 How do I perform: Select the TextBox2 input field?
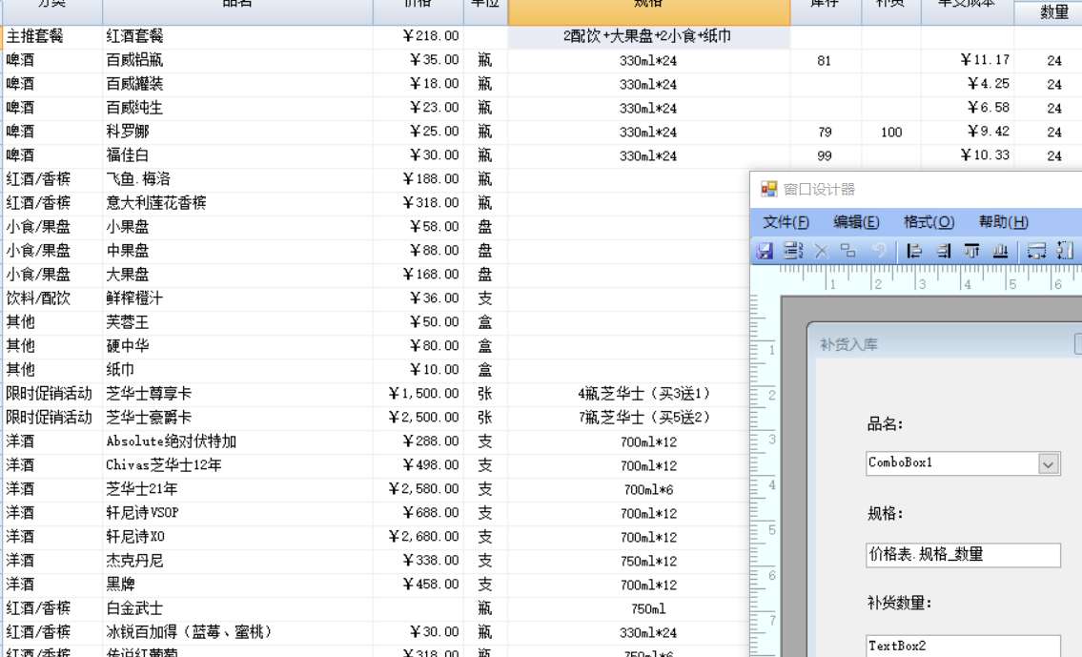click(x=963, y=646)
